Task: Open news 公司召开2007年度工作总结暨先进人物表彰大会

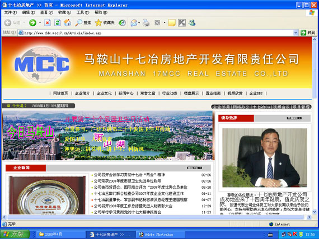Action: click(x=133, y=206)
